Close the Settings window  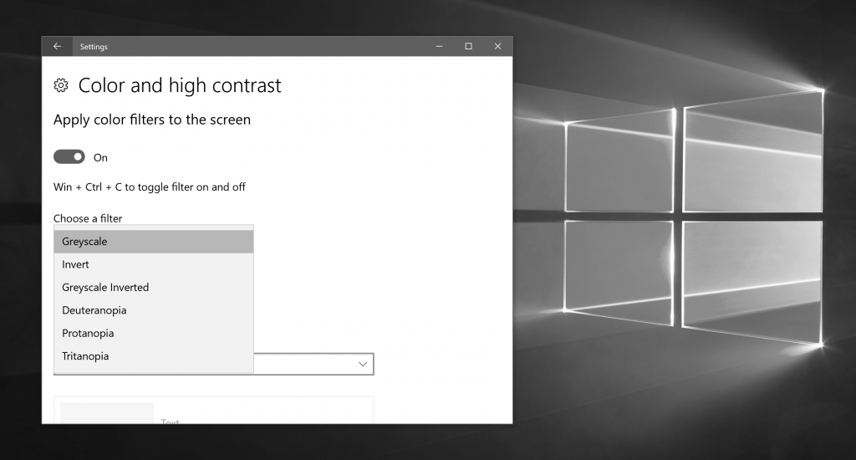pyautogui.click(x=497, y=47)
